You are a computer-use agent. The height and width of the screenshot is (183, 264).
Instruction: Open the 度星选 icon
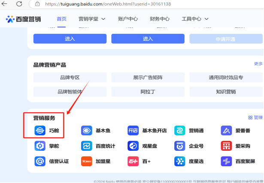coord(179,161)
